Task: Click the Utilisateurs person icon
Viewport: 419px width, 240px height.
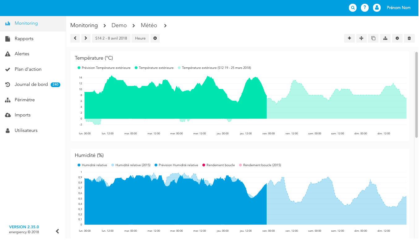Action: tap(8, 130)
